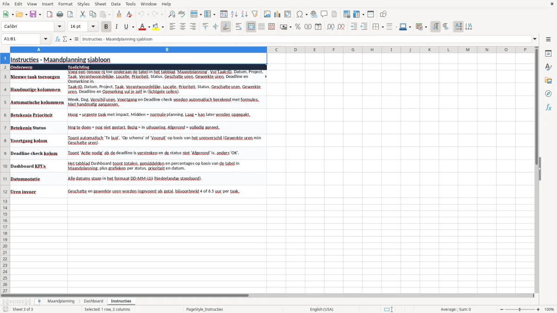This screenshot has width=557, height=313.
Task: Toggle Bold formatting
Action: click(106, 27)
